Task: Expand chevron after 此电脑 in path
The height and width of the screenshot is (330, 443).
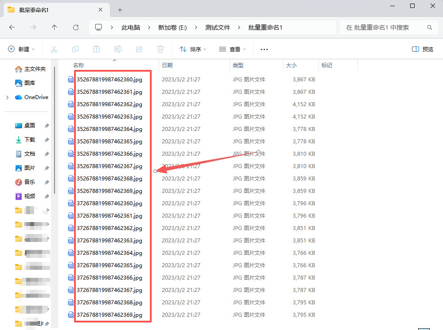Action: [149, 27]
